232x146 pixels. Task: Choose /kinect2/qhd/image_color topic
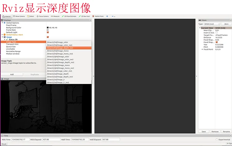pos(69,57)
